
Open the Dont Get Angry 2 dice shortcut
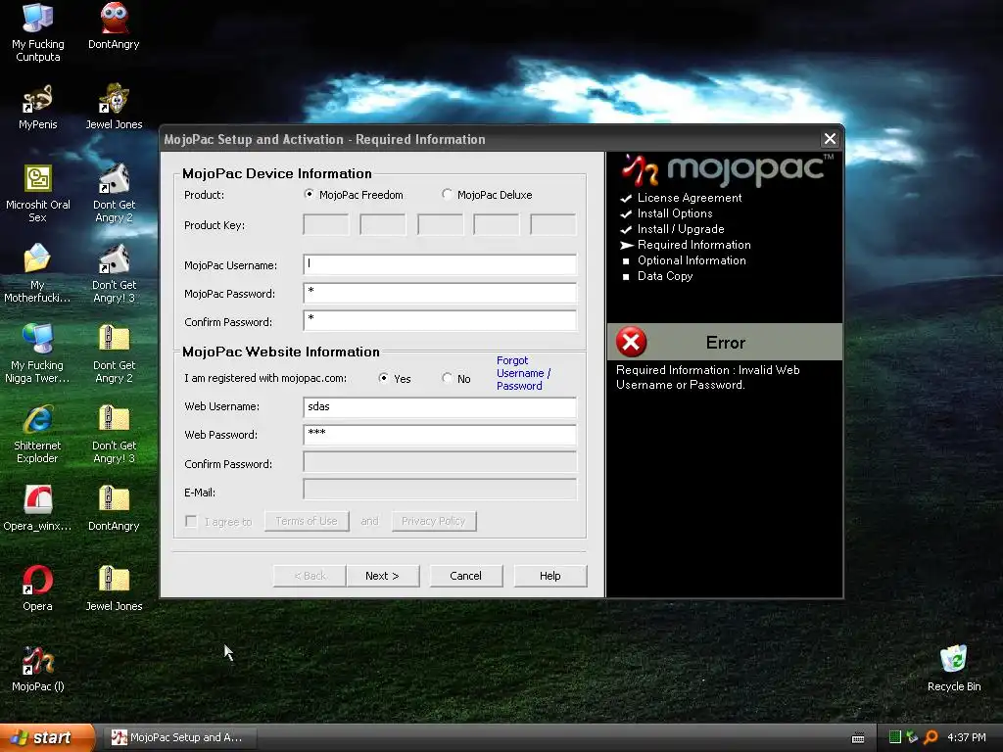tap(114, 178)
